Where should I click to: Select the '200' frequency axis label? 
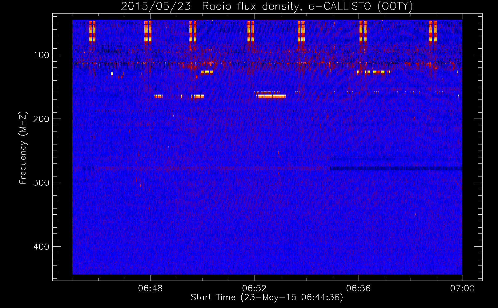coord(41,119)
